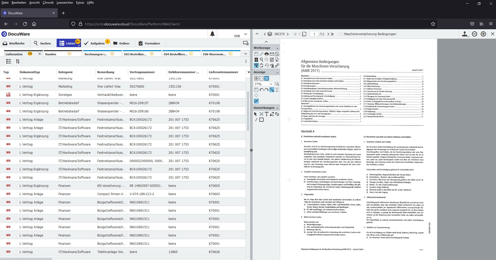
Task: Open Firefox Chronik menu
Action: click(48, 3)
